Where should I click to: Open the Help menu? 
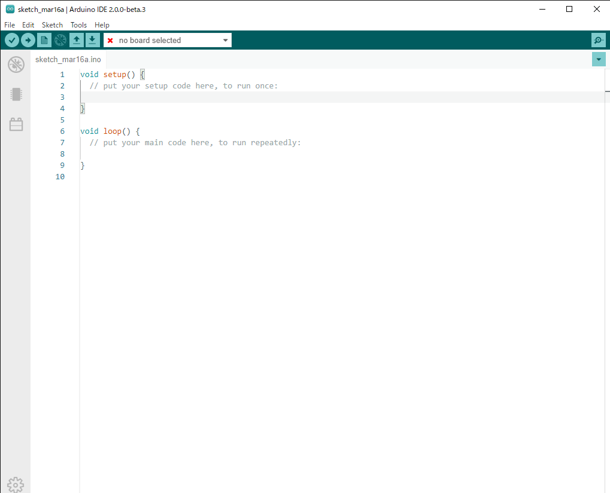point(102,25)
